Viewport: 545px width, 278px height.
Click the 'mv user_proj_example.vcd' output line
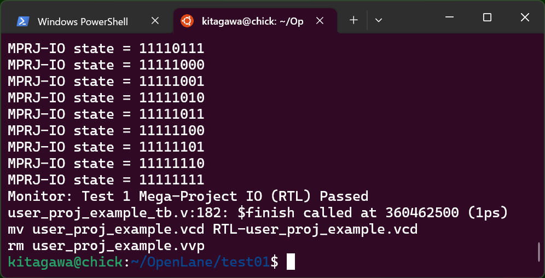pos(213,230)
